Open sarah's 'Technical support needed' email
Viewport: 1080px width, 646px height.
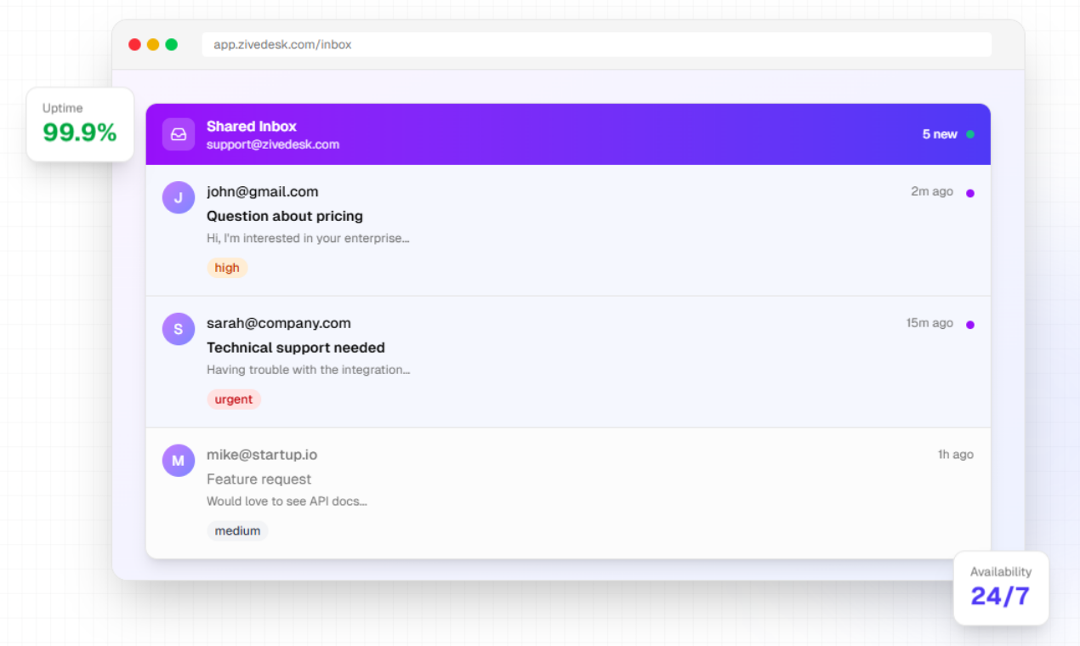296,347
